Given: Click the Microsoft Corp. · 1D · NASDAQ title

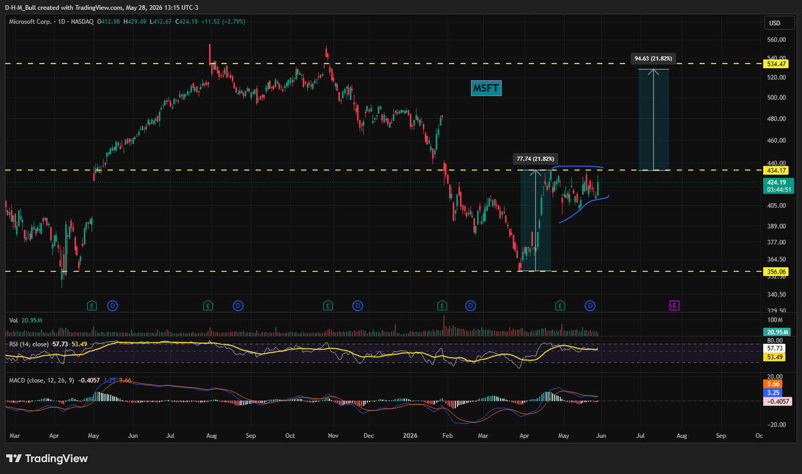Looking at the screenshot, I should [51, 21].
